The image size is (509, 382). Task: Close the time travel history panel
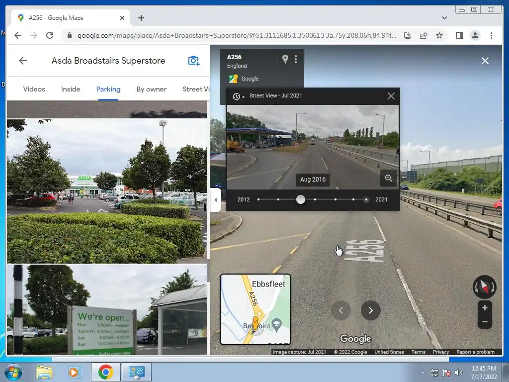click(x=391, y=96)
